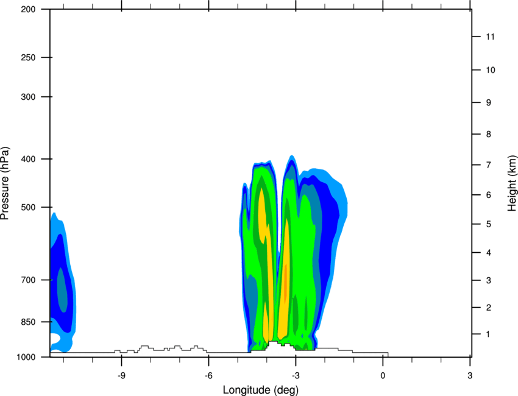Click the 200 pressure tick label
Viewport: 518px width, 396px height.
tap(28, 9)
